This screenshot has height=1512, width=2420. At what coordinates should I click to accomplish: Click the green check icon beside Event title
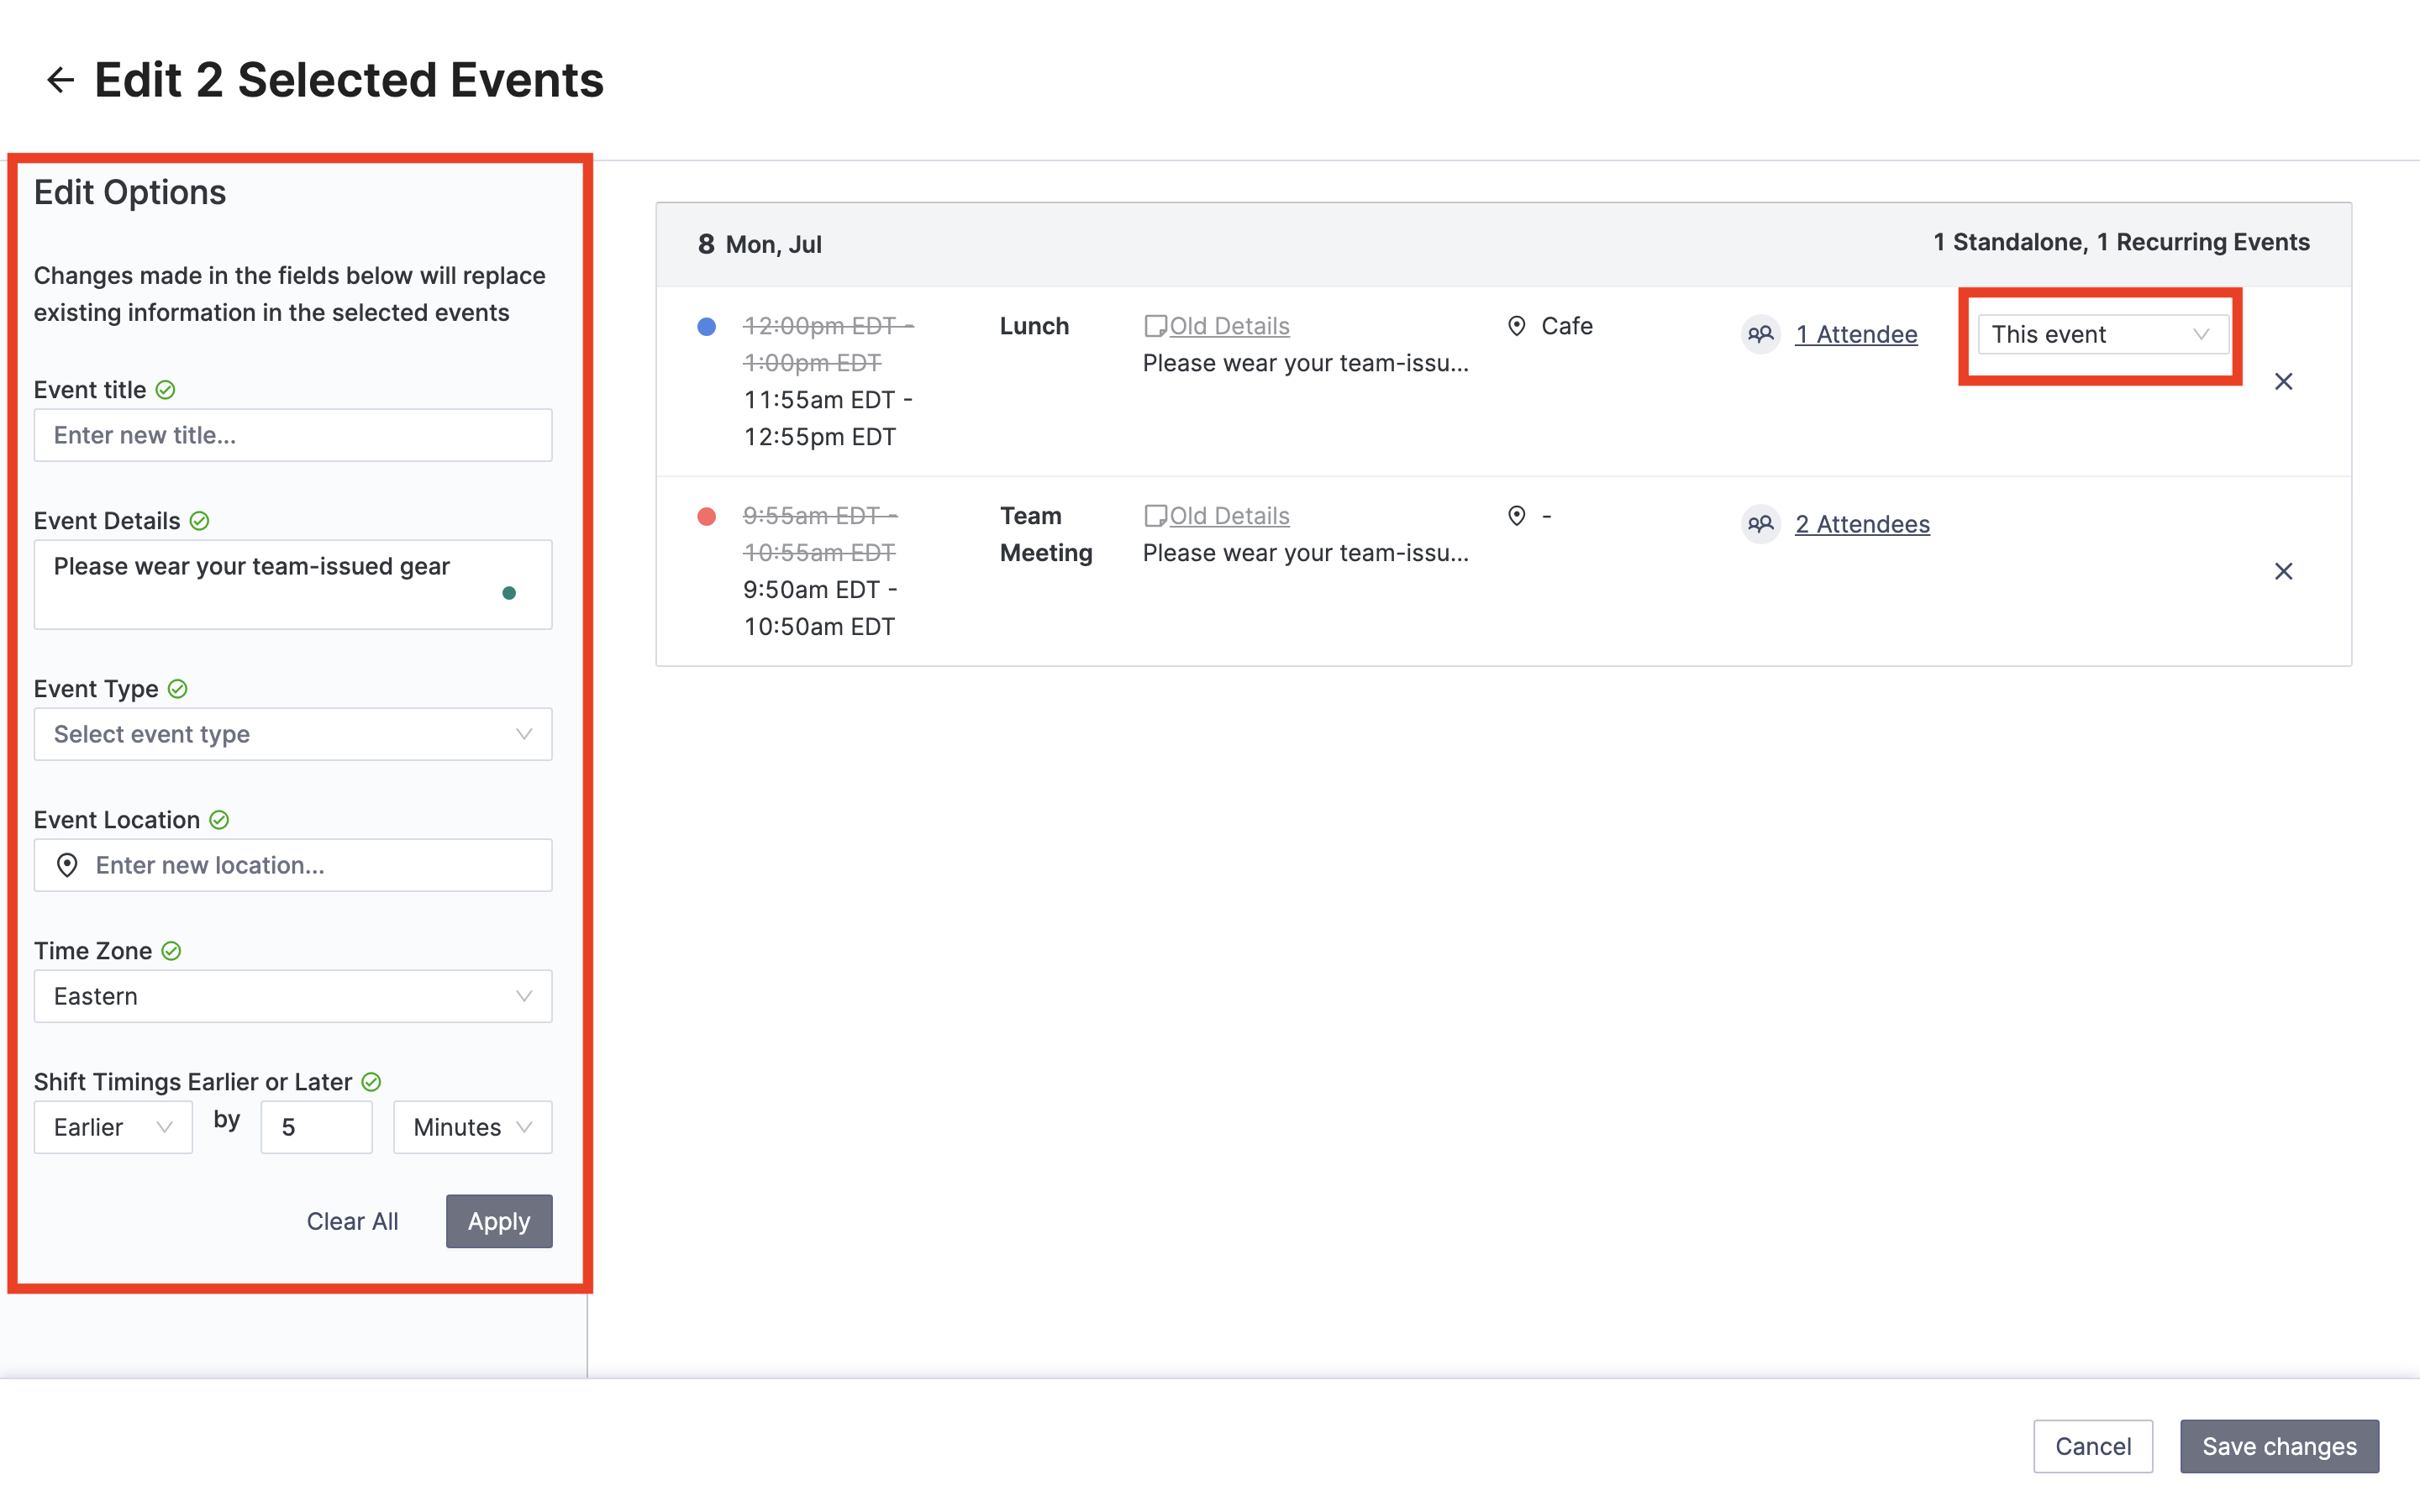pos(166,390)
